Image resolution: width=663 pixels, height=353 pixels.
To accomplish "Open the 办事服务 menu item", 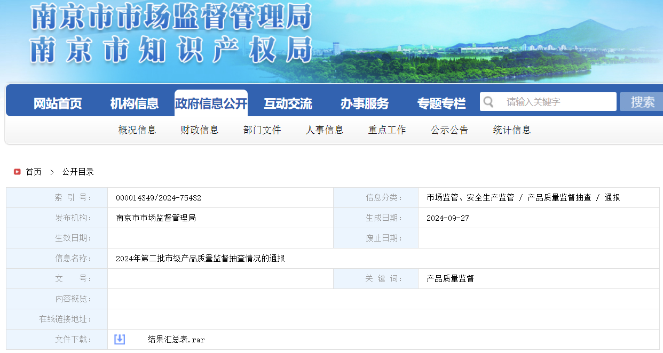I will (365, 103).
